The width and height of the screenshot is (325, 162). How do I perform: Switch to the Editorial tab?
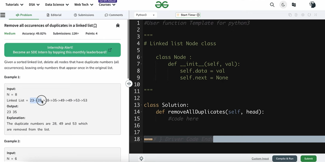pyautogui.click(x=54, y=15)
